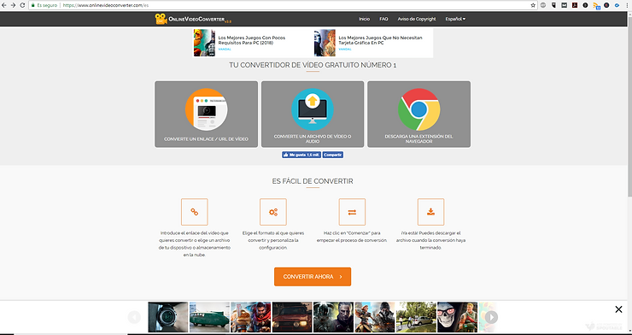
Task: Go back with browser back arrow
Action: [4, 5]
